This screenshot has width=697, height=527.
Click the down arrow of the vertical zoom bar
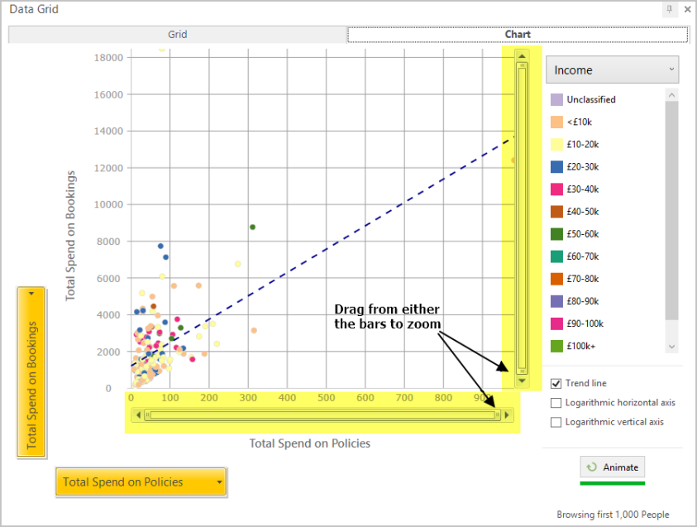pyautogui.click(x=522, y=381)
